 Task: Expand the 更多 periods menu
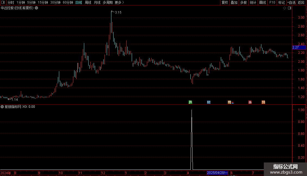coord(119,2)
